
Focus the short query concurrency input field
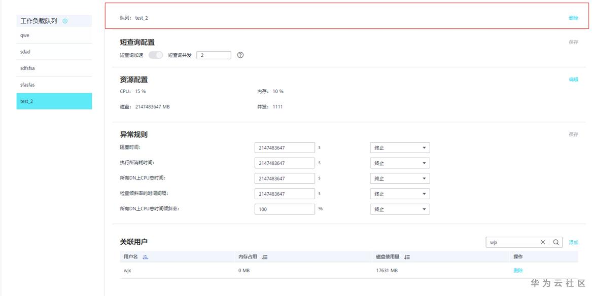point(214,55)
